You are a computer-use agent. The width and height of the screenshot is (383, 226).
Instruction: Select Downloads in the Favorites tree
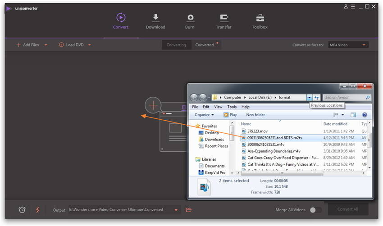(211, 140)
